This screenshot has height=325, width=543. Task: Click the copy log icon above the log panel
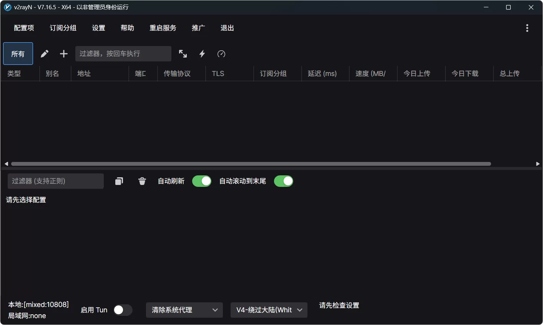point(119,181)
